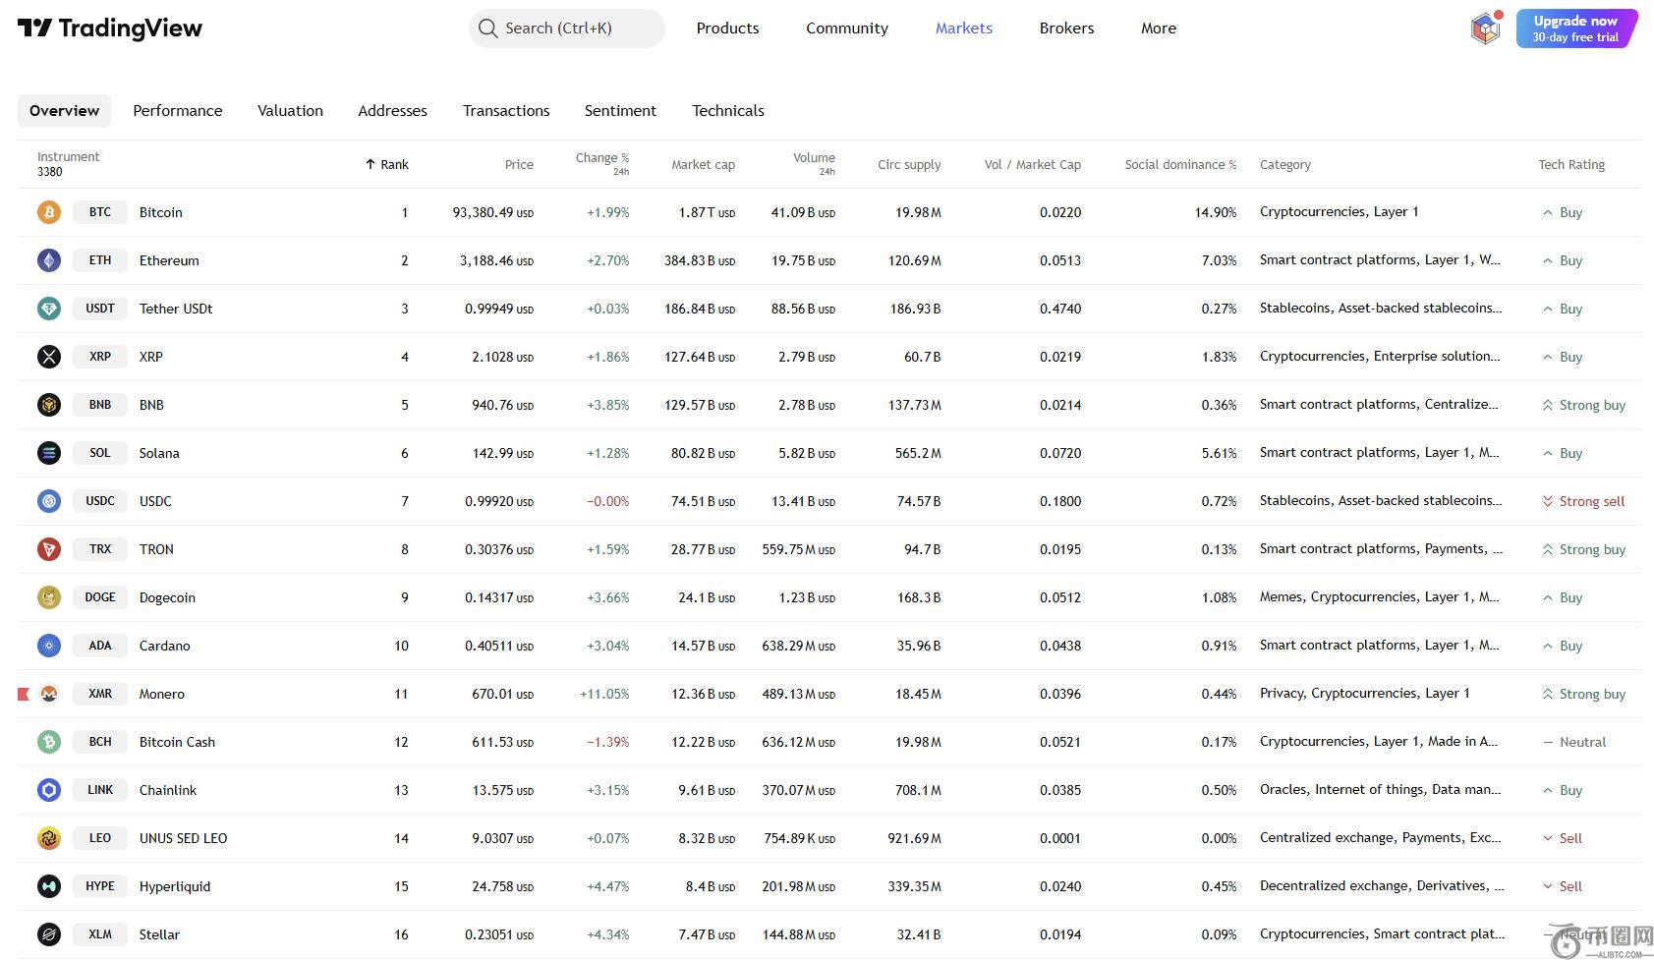Viewport: 1654px width, 960px height.
Task: Sort by the Rank column header
Action: [387, 165]
